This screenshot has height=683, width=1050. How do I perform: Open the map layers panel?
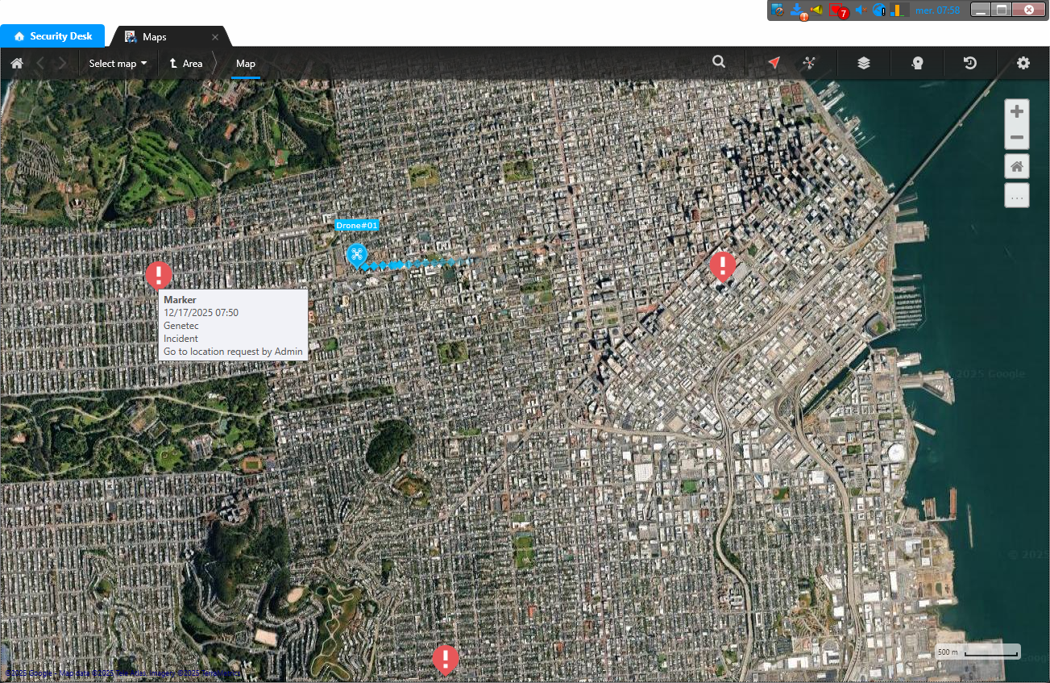[864, 63]
